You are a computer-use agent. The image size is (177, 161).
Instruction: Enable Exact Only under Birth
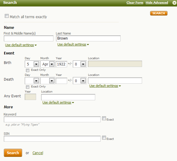point(27,70)
